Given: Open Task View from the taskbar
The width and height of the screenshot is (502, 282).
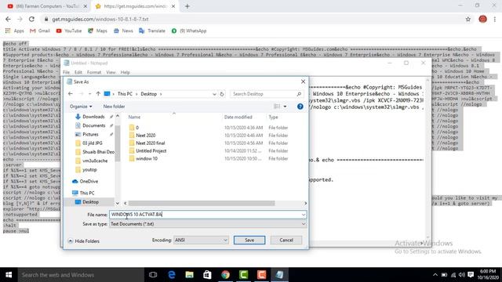Looking at the screenshot, I should pyautogui.click(x=153, y=275).
